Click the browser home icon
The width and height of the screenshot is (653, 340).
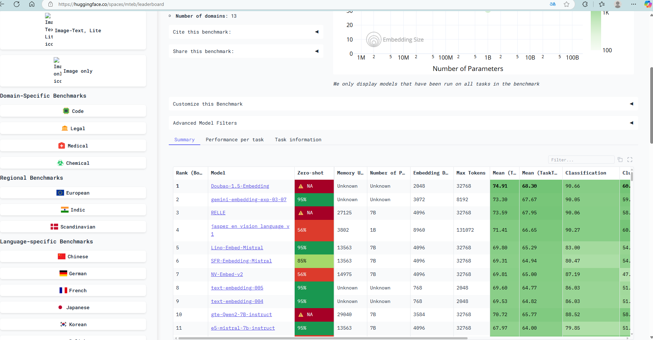click(32, 4)
